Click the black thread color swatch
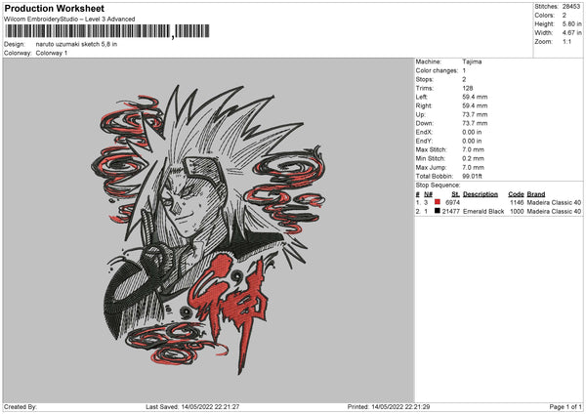The width and height of the screenshot is (586, 414). (x=438, y=211)
